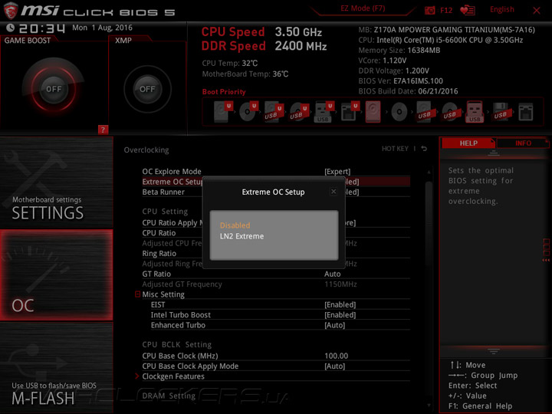The height and width of the screenshot is (414, 552).
Task: Select the red highlighted USB key boot icon
Action: pyautogui.click(x=475, y=112)
